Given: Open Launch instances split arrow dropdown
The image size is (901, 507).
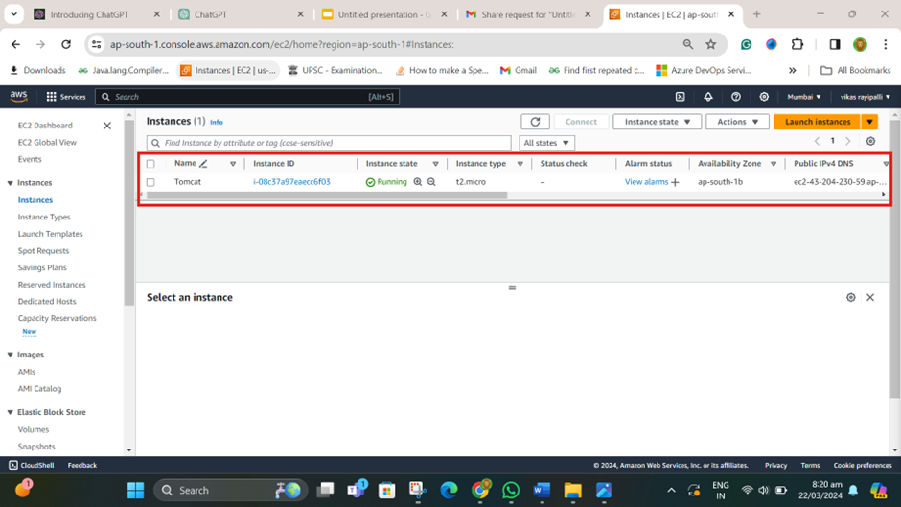Looking at the screenshot, I should (869, 122).
